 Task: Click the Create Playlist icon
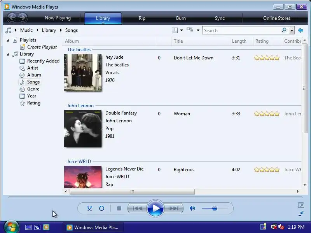[23, 47]
